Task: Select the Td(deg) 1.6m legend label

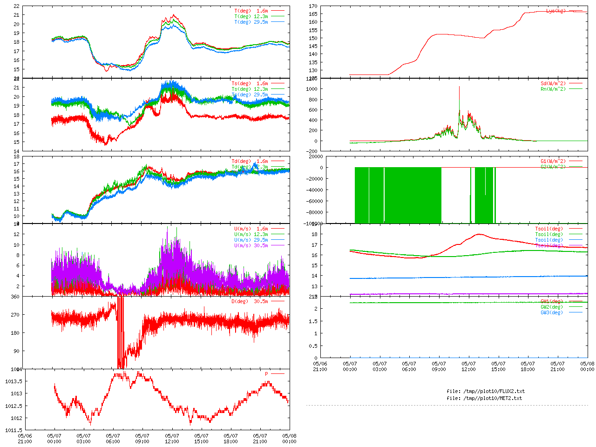Action: point(250,161)
